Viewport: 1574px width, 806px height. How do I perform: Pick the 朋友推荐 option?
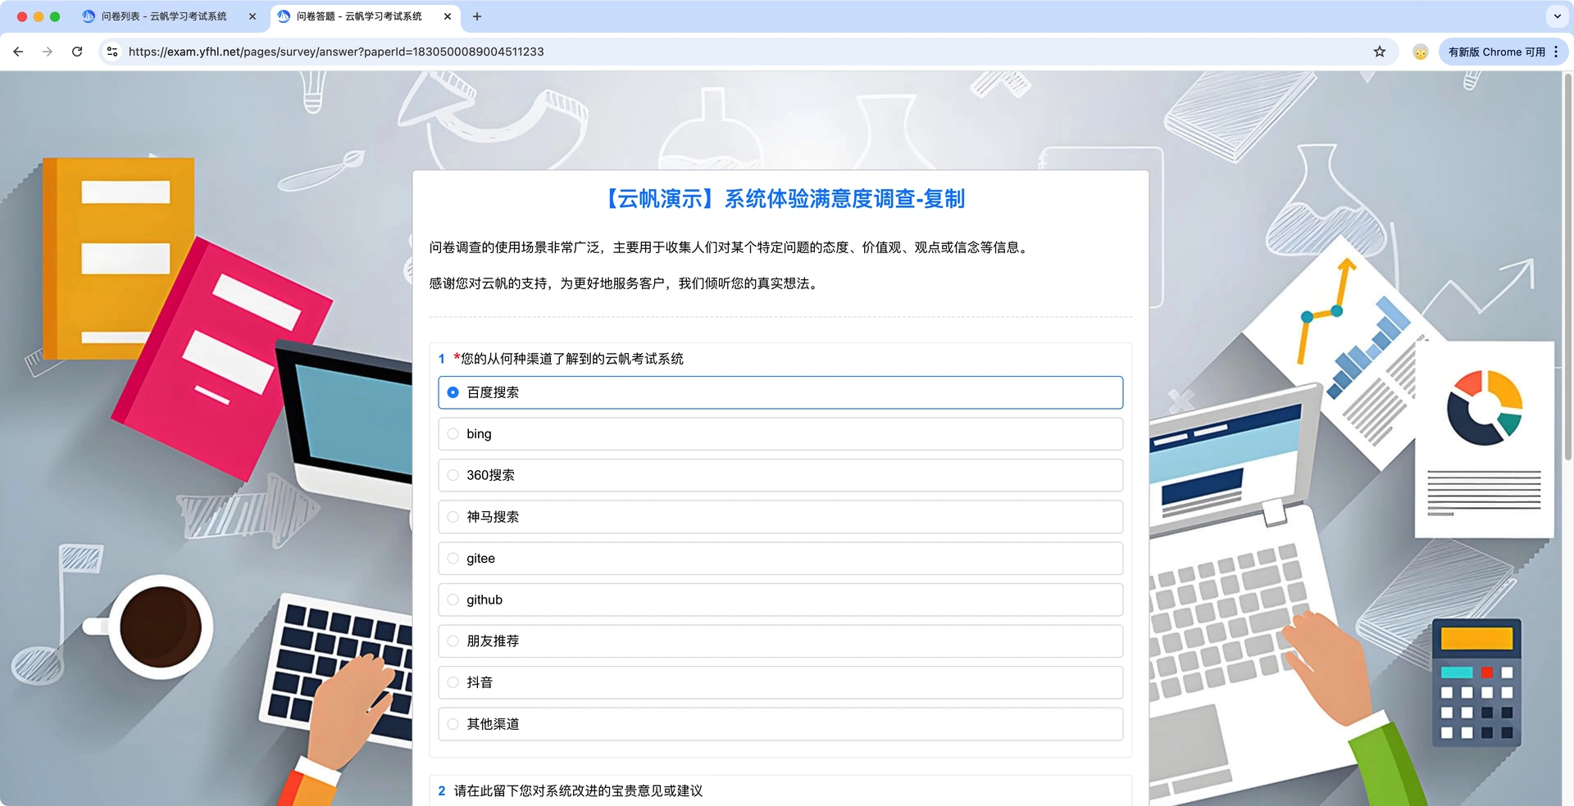point(780,641)
